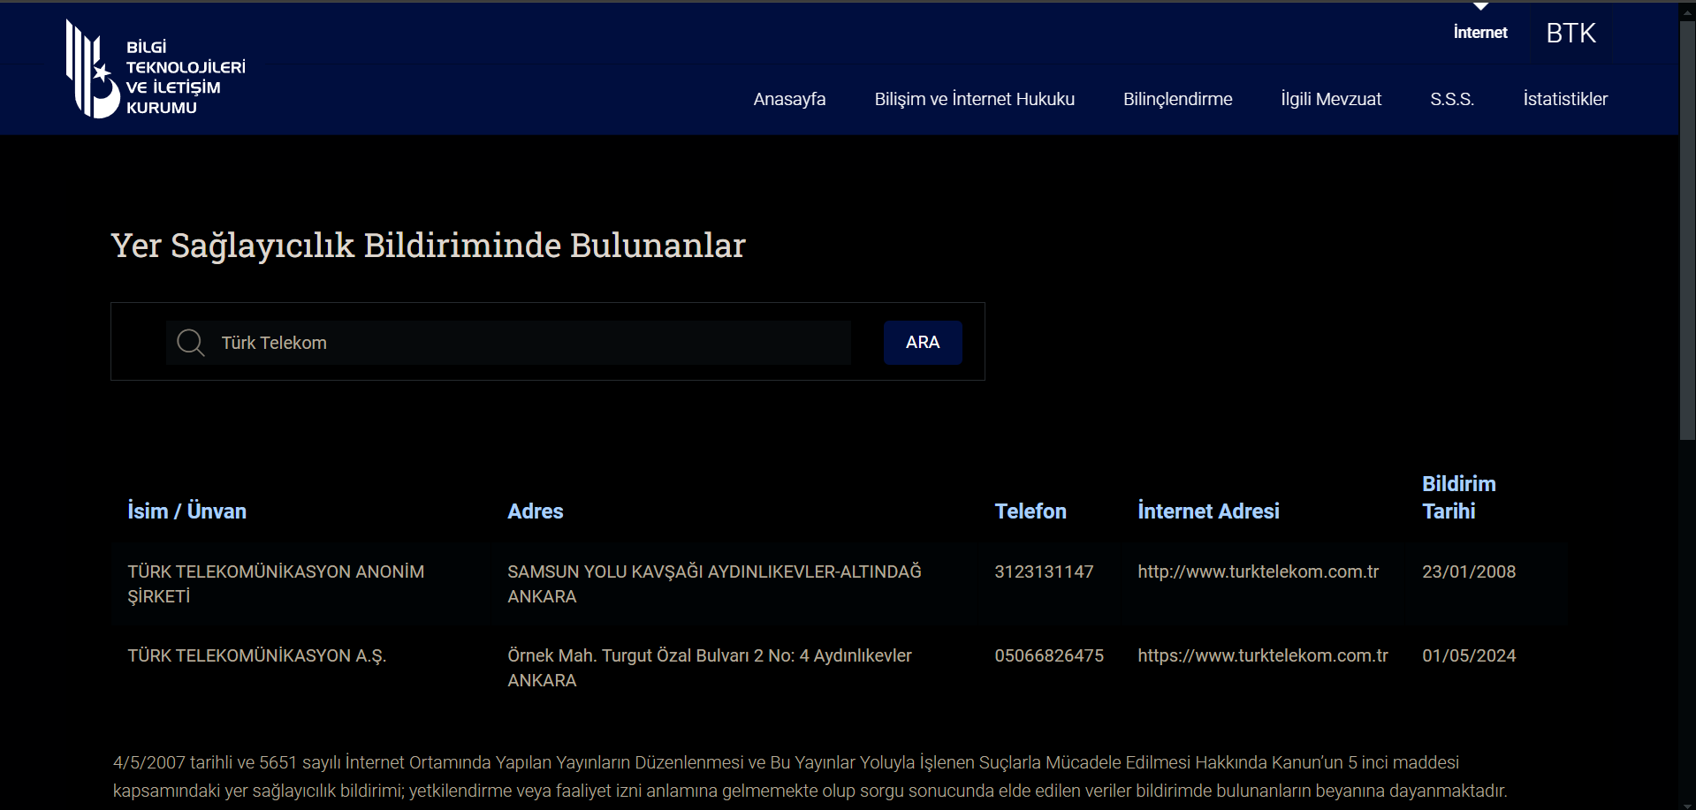Viewport: 1696px width, 810px height.
Task: Select TÜRK TELEKOMÜNİKASYON A.Ş. row name
Action: 256,655
